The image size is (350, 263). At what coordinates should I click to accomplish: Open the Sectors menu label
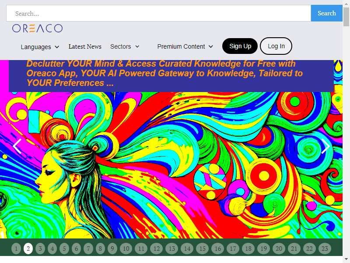[x=121, y=46]
